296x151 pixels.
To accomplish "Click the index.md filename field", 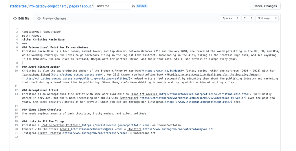I will pyautogui.click(x=112, y=6).
